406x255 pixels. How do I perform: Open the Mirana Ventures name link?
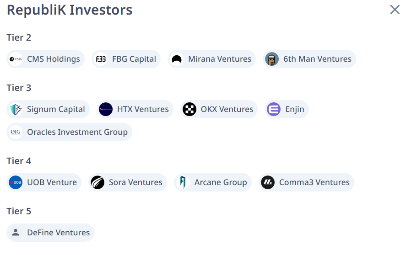(x=219, y=59)
